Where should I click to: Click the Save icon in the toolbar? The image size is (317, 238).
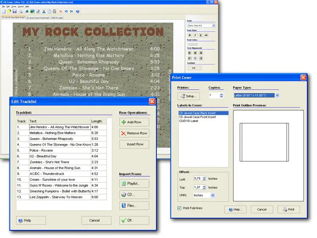point(14,11)
